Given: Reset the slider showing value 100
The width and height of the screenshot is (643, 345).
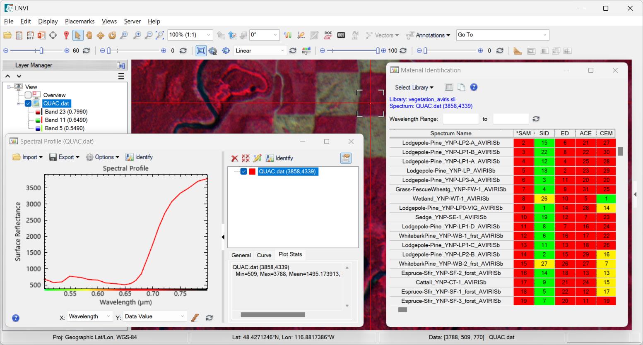Looking at the screenshot, I should [x=403, y=51].
